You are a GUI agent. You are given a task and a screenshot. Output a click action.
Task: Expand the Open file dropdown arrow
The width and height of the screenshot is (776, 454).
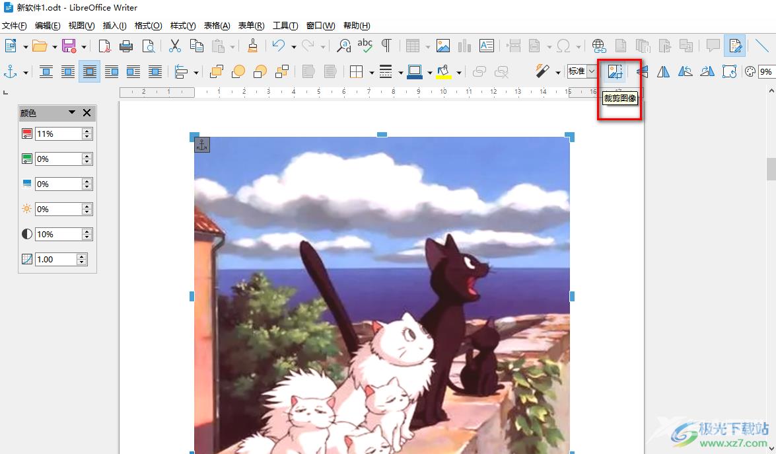tap(54, 46)
